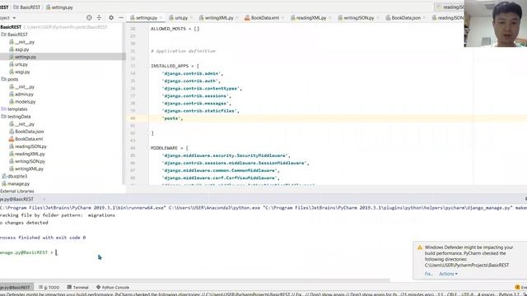Click the INSTALLED_APPS line in editor
527x296 pixels.
pyautogui.click(x=175, y=66)
